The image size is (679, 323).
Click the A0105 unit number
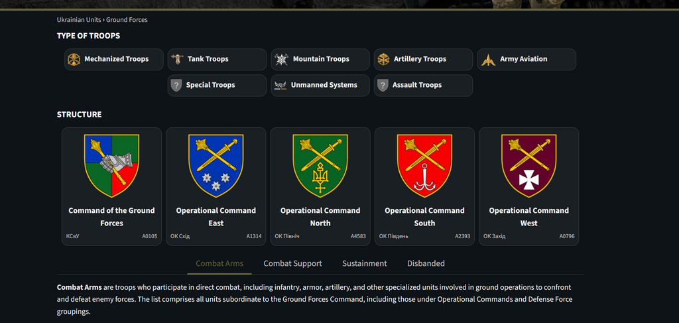pos(150,236)
